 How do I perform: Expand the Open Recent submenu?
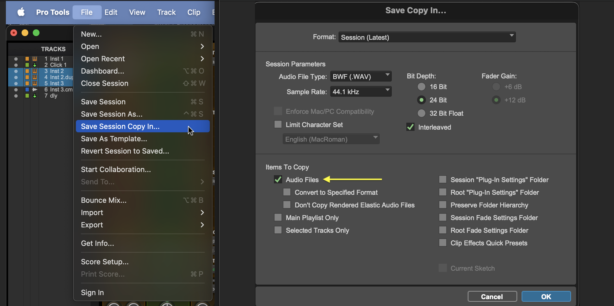(x=143, y=59)
